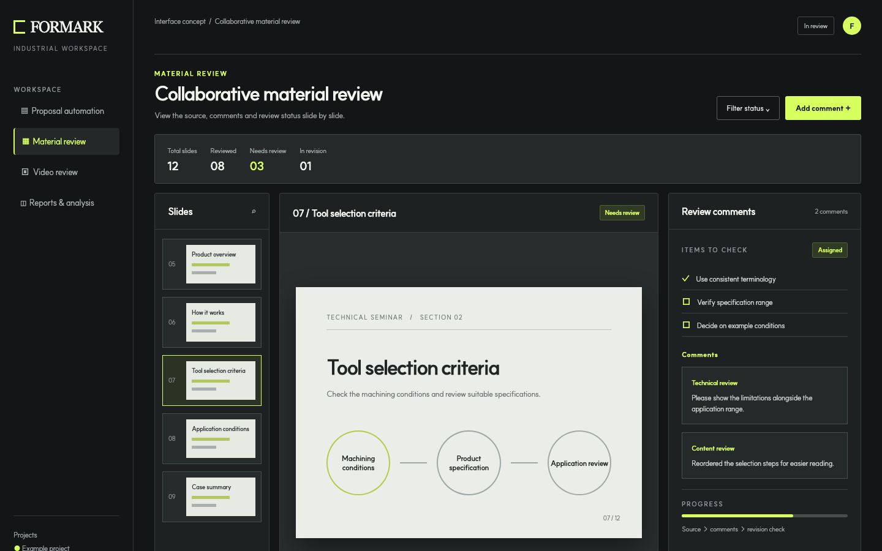This screenshot has height=551, width=882.
Task: Click the Application review circle on slide
Action: coord(579,463)
